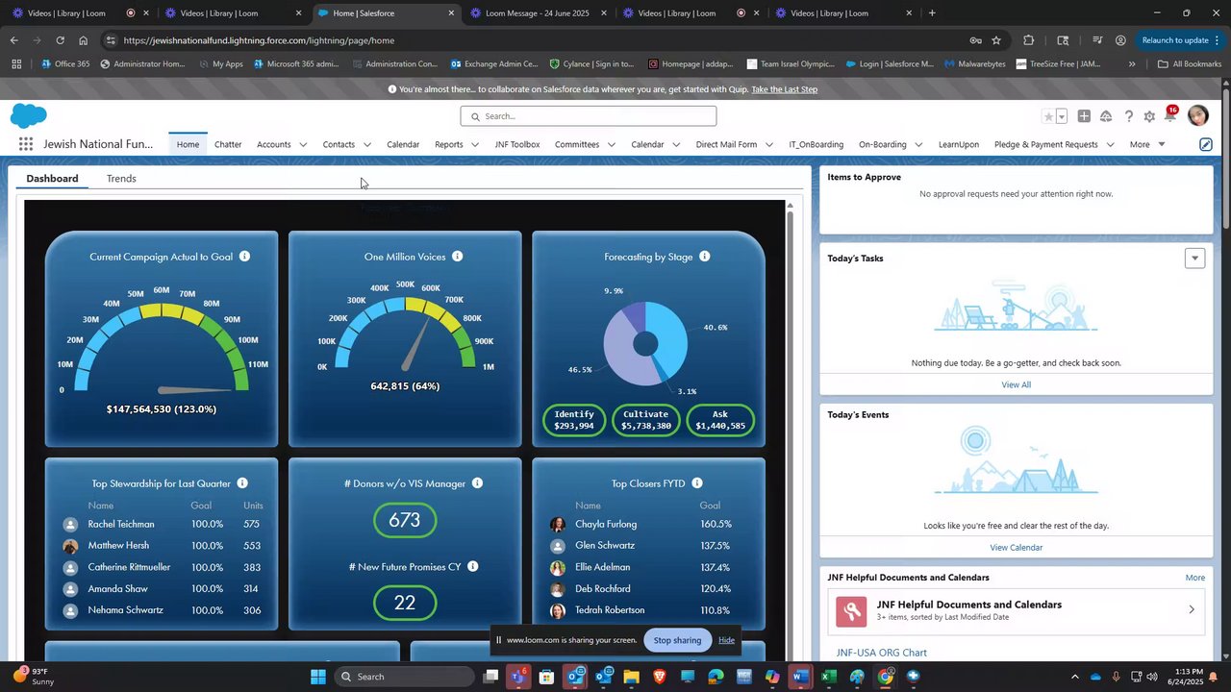1231x692 pixels.
Task: Click the Take the Last Step link
Action: 785,89
